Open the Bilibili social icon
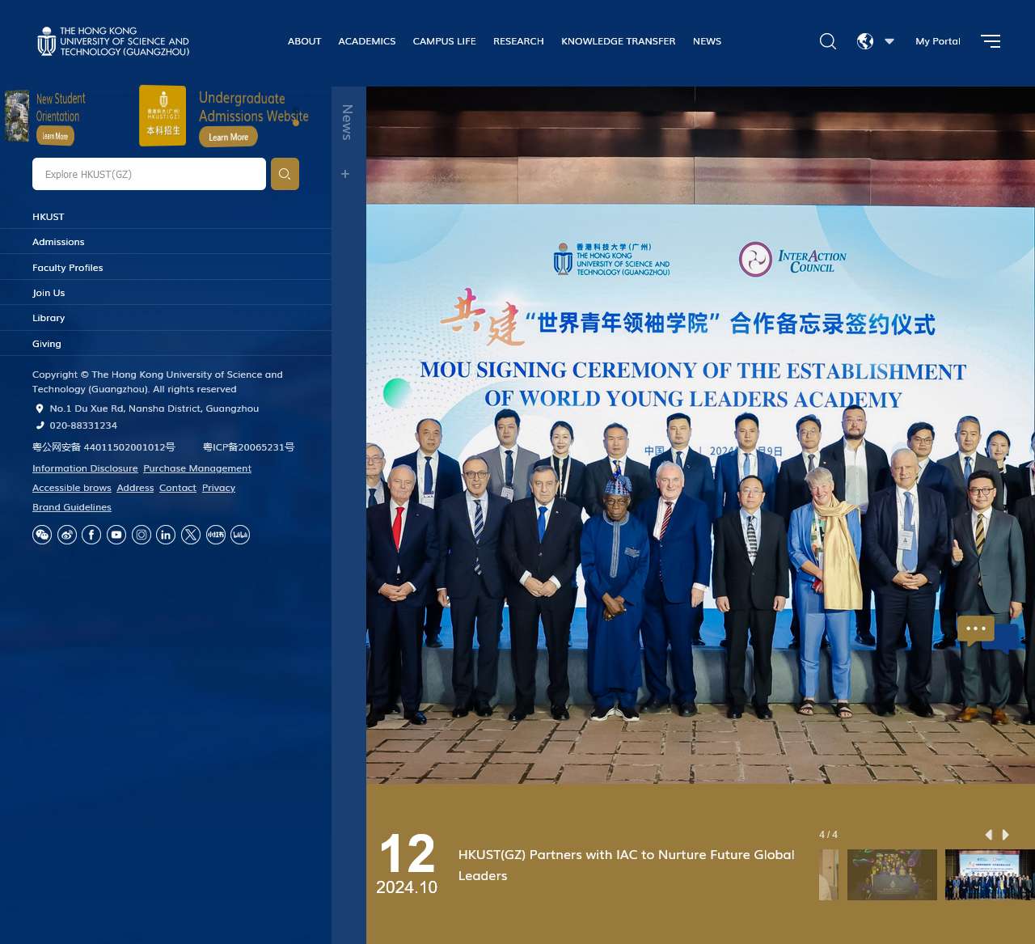Screen dimensions: 1035x944 [240, 535]
